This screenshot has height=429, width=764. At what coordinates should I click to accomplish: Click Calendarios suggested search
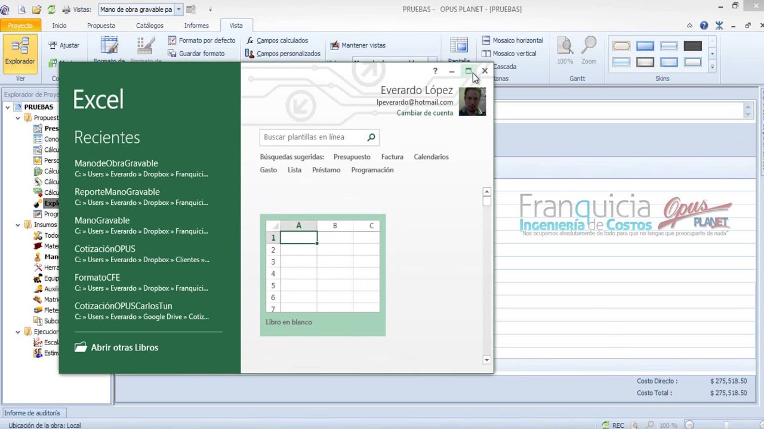pos(431,157)
